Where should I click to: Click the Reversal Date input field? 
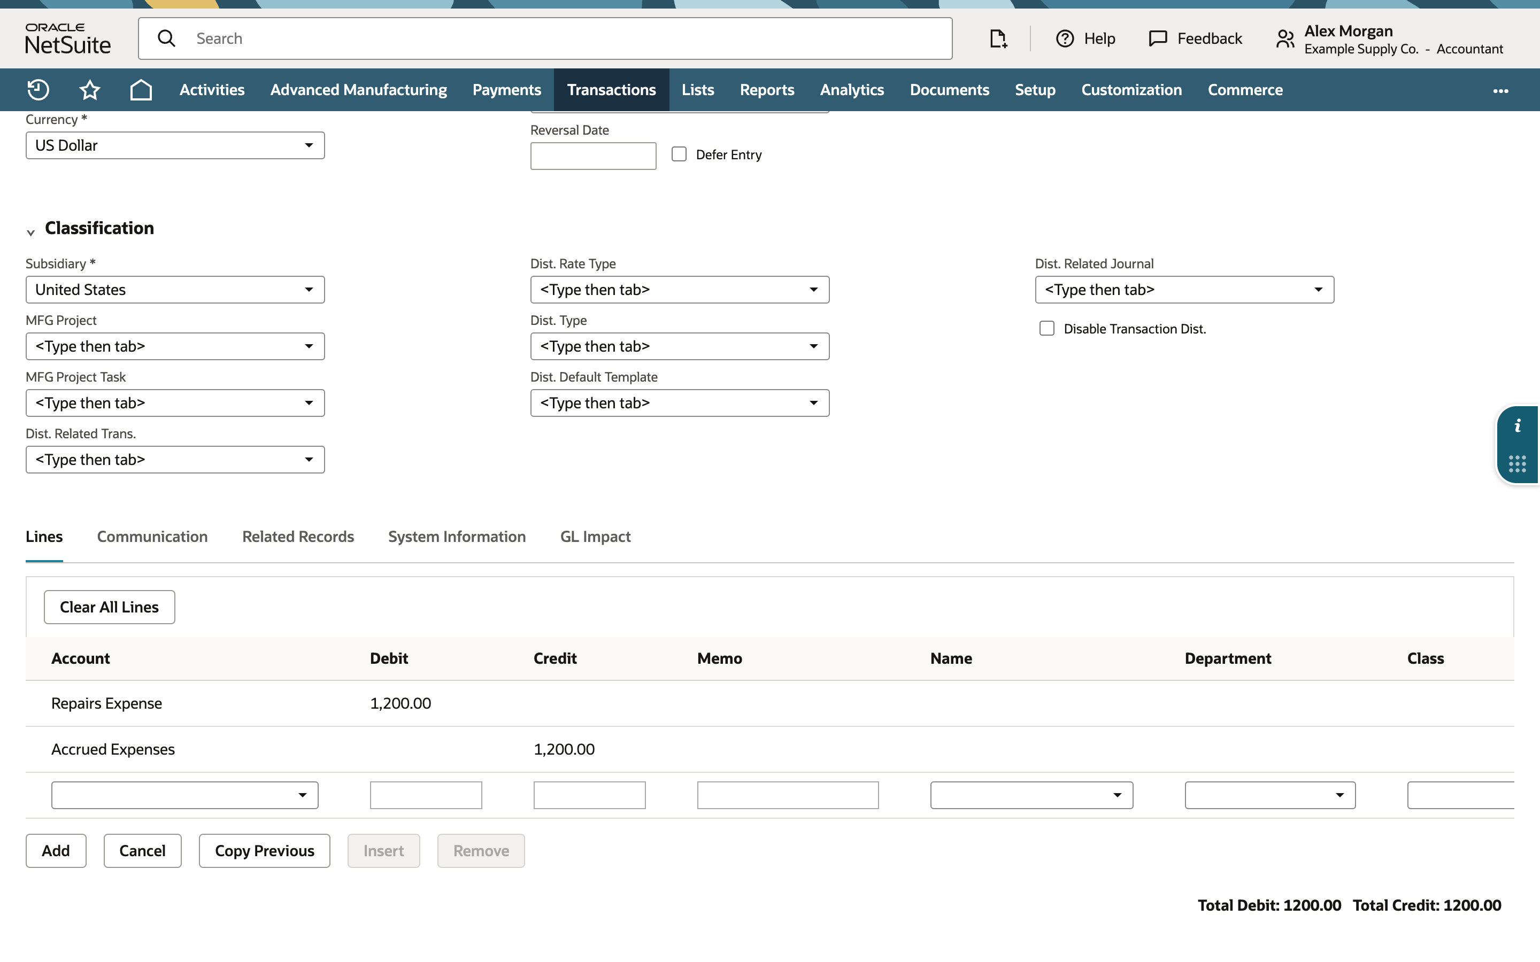coord(593,156)
